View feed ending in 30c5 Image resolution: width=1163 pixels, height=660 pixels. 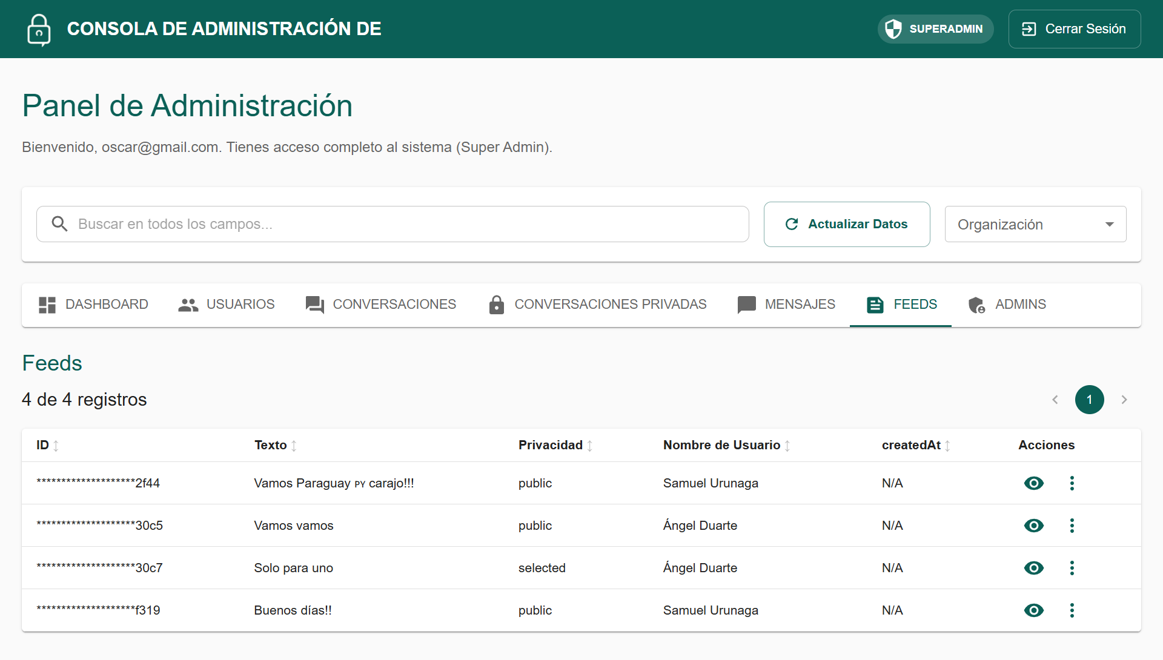(1034, 526)
